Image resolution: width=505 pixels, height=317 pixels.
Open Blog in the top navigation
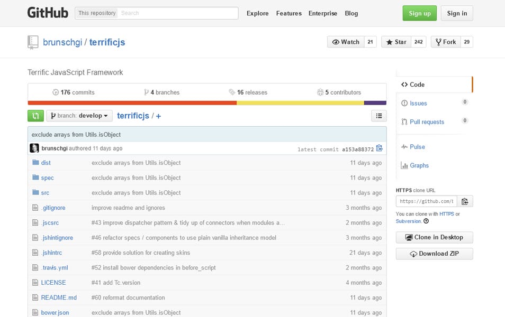(x=351, y=13)
